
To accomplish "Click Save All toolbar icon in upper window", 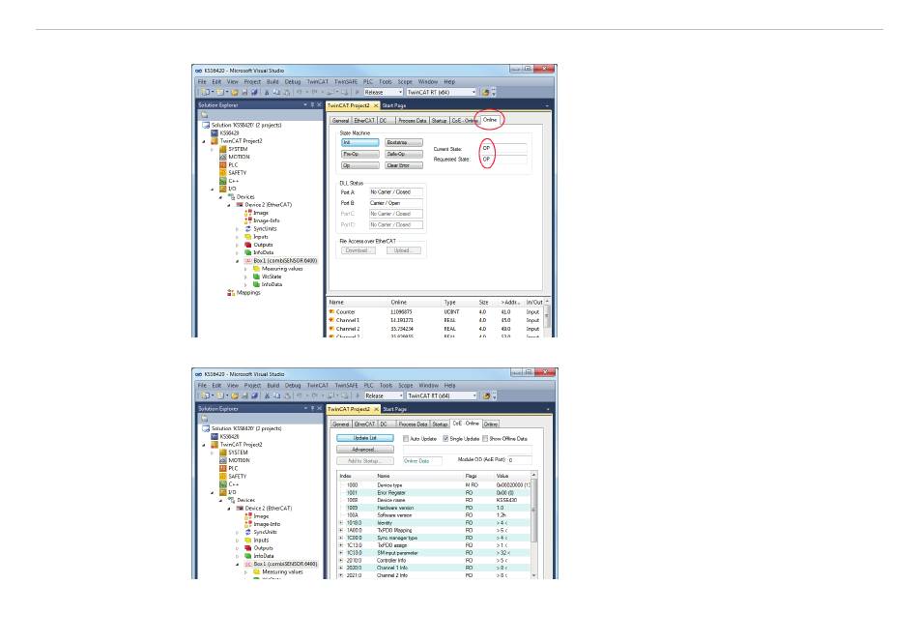I will coord(255,93).
